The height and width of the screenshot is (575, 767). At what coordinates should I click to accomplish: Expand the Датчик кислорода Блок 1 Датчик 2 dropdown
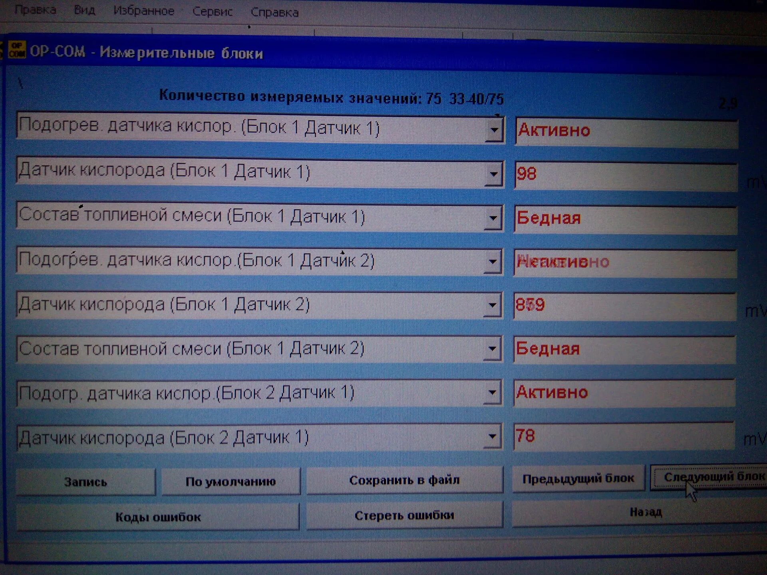(492, 306)
